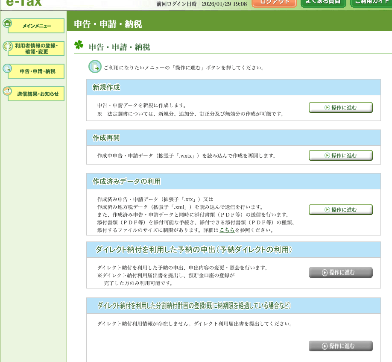Click the round document icon by instruction text
The height and width of the screenshot is (362, 392).
pyautogui.click(x=95, y=67)
